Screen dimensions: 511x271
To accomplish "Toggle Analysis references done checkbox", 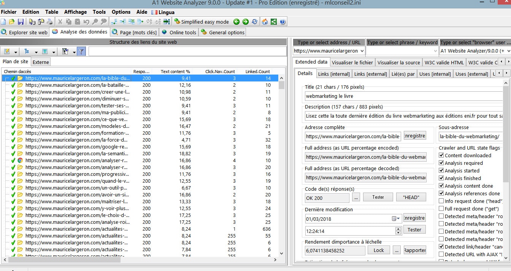I will (441, 193).
